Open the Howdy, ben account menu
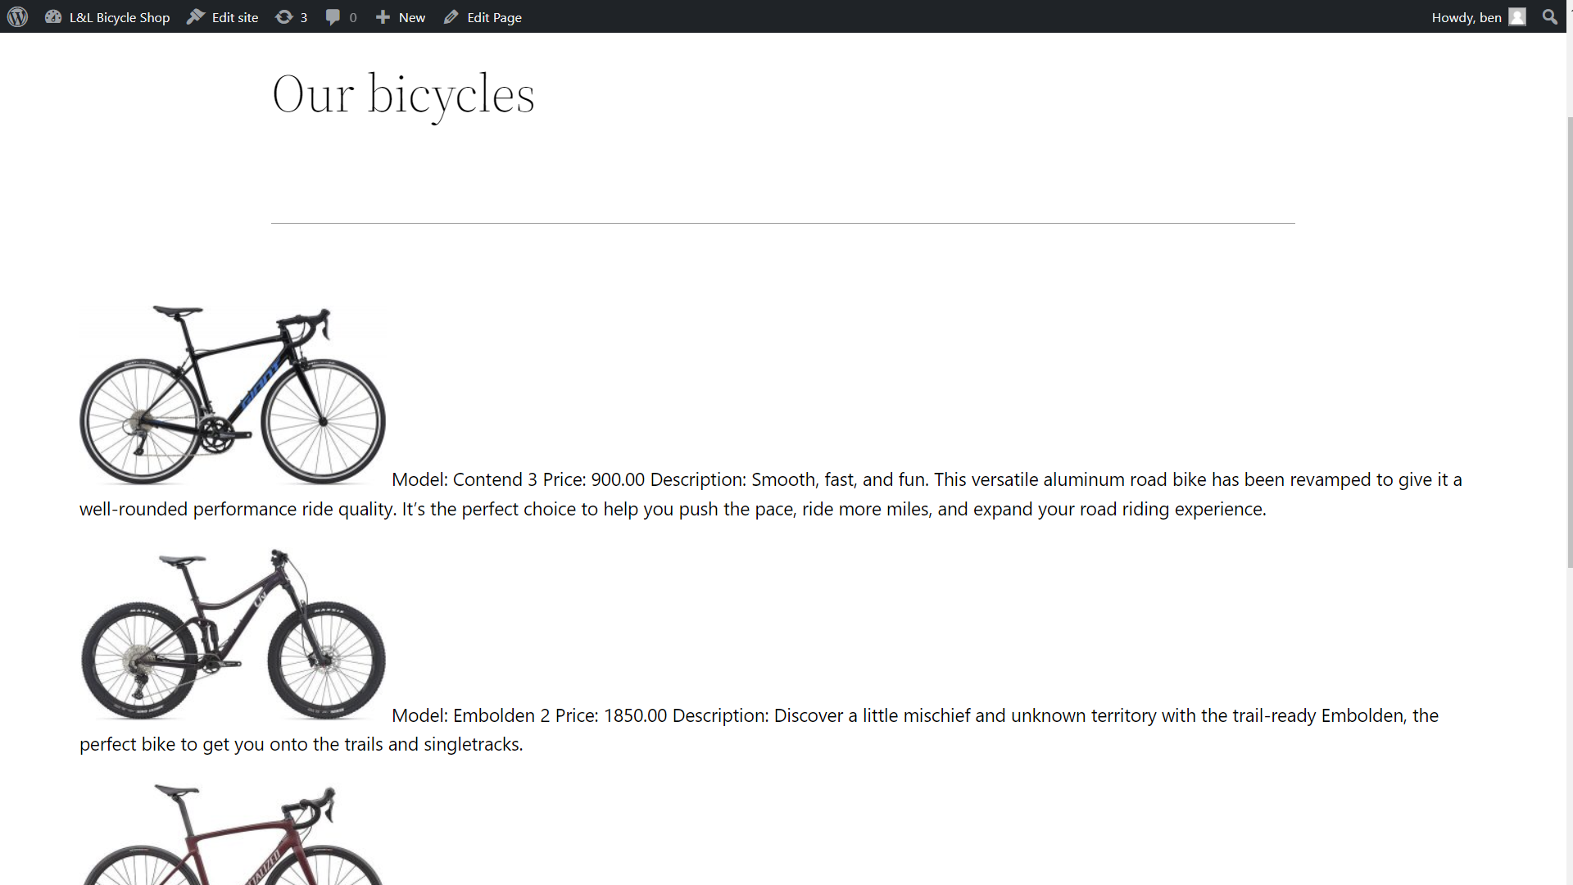The image size is (1573, 885). point(1466,17)
